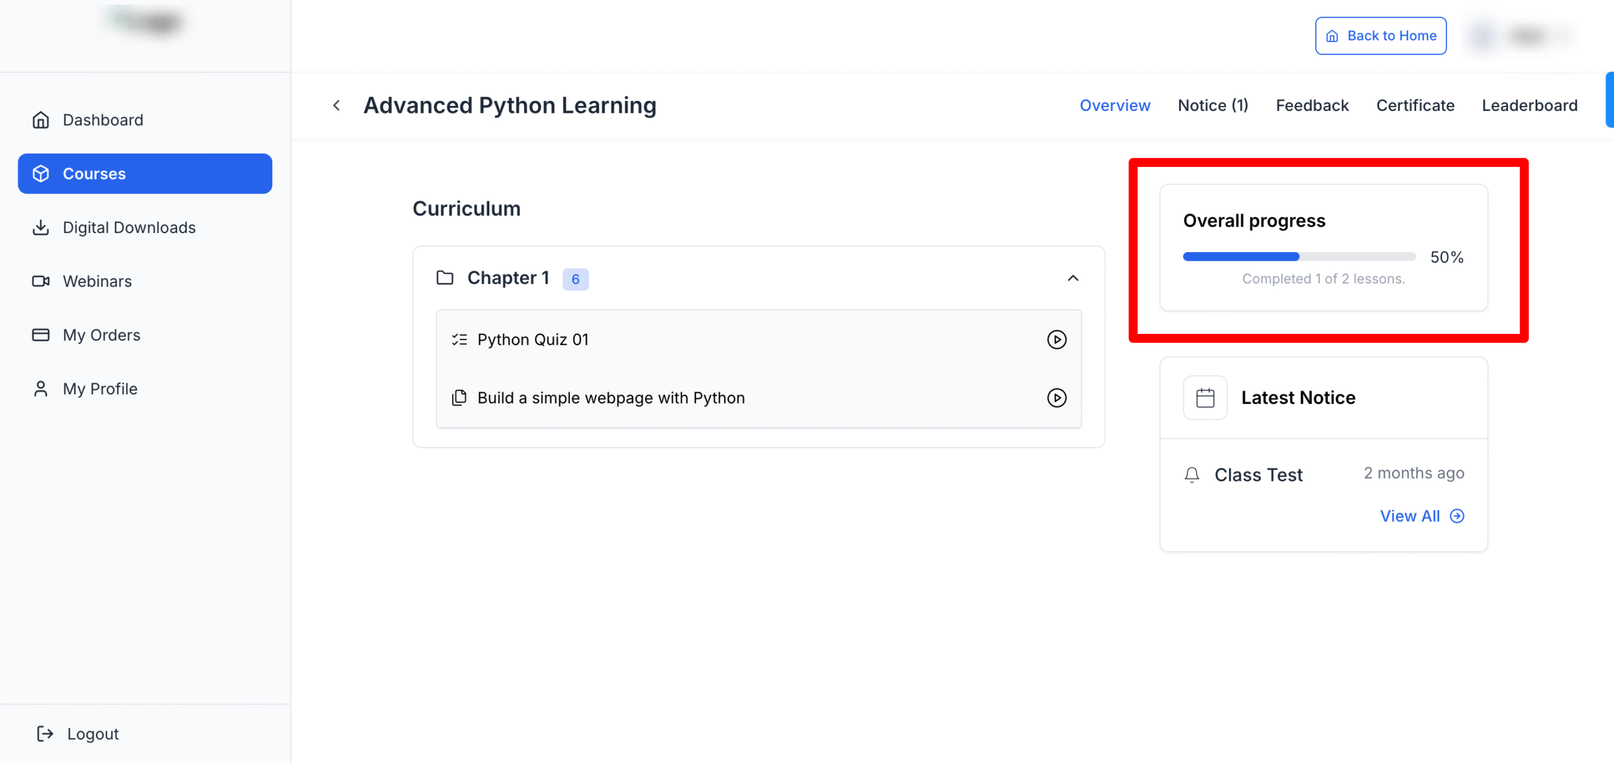The height and width of the screenshot is (763, 1614).
Task: Collapse the Chapter 1 section
Action: pyautogui.click(x=1073, y=278)
